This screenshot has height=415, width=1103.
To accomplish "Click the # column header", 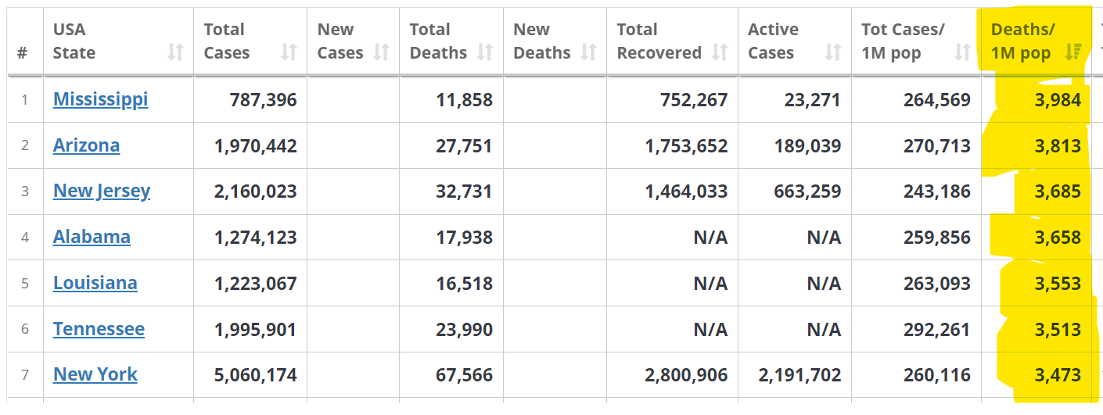I will 22,52.
